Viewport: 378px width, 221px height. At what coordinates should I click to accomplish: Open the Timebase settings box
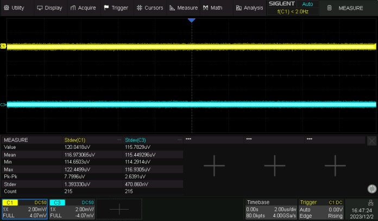tap(270, 209)
